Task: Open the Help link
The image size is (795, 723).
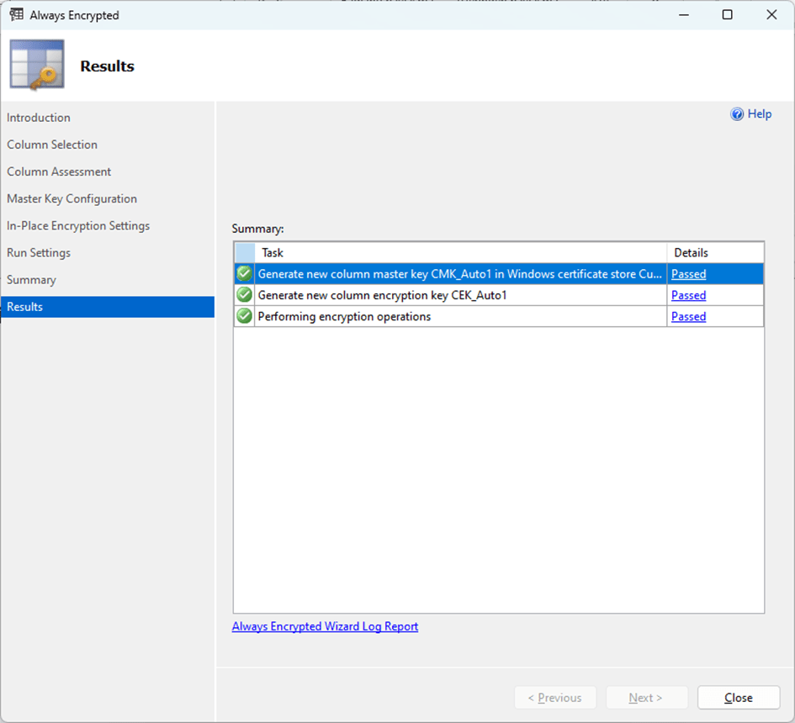Action: (759, 114)
